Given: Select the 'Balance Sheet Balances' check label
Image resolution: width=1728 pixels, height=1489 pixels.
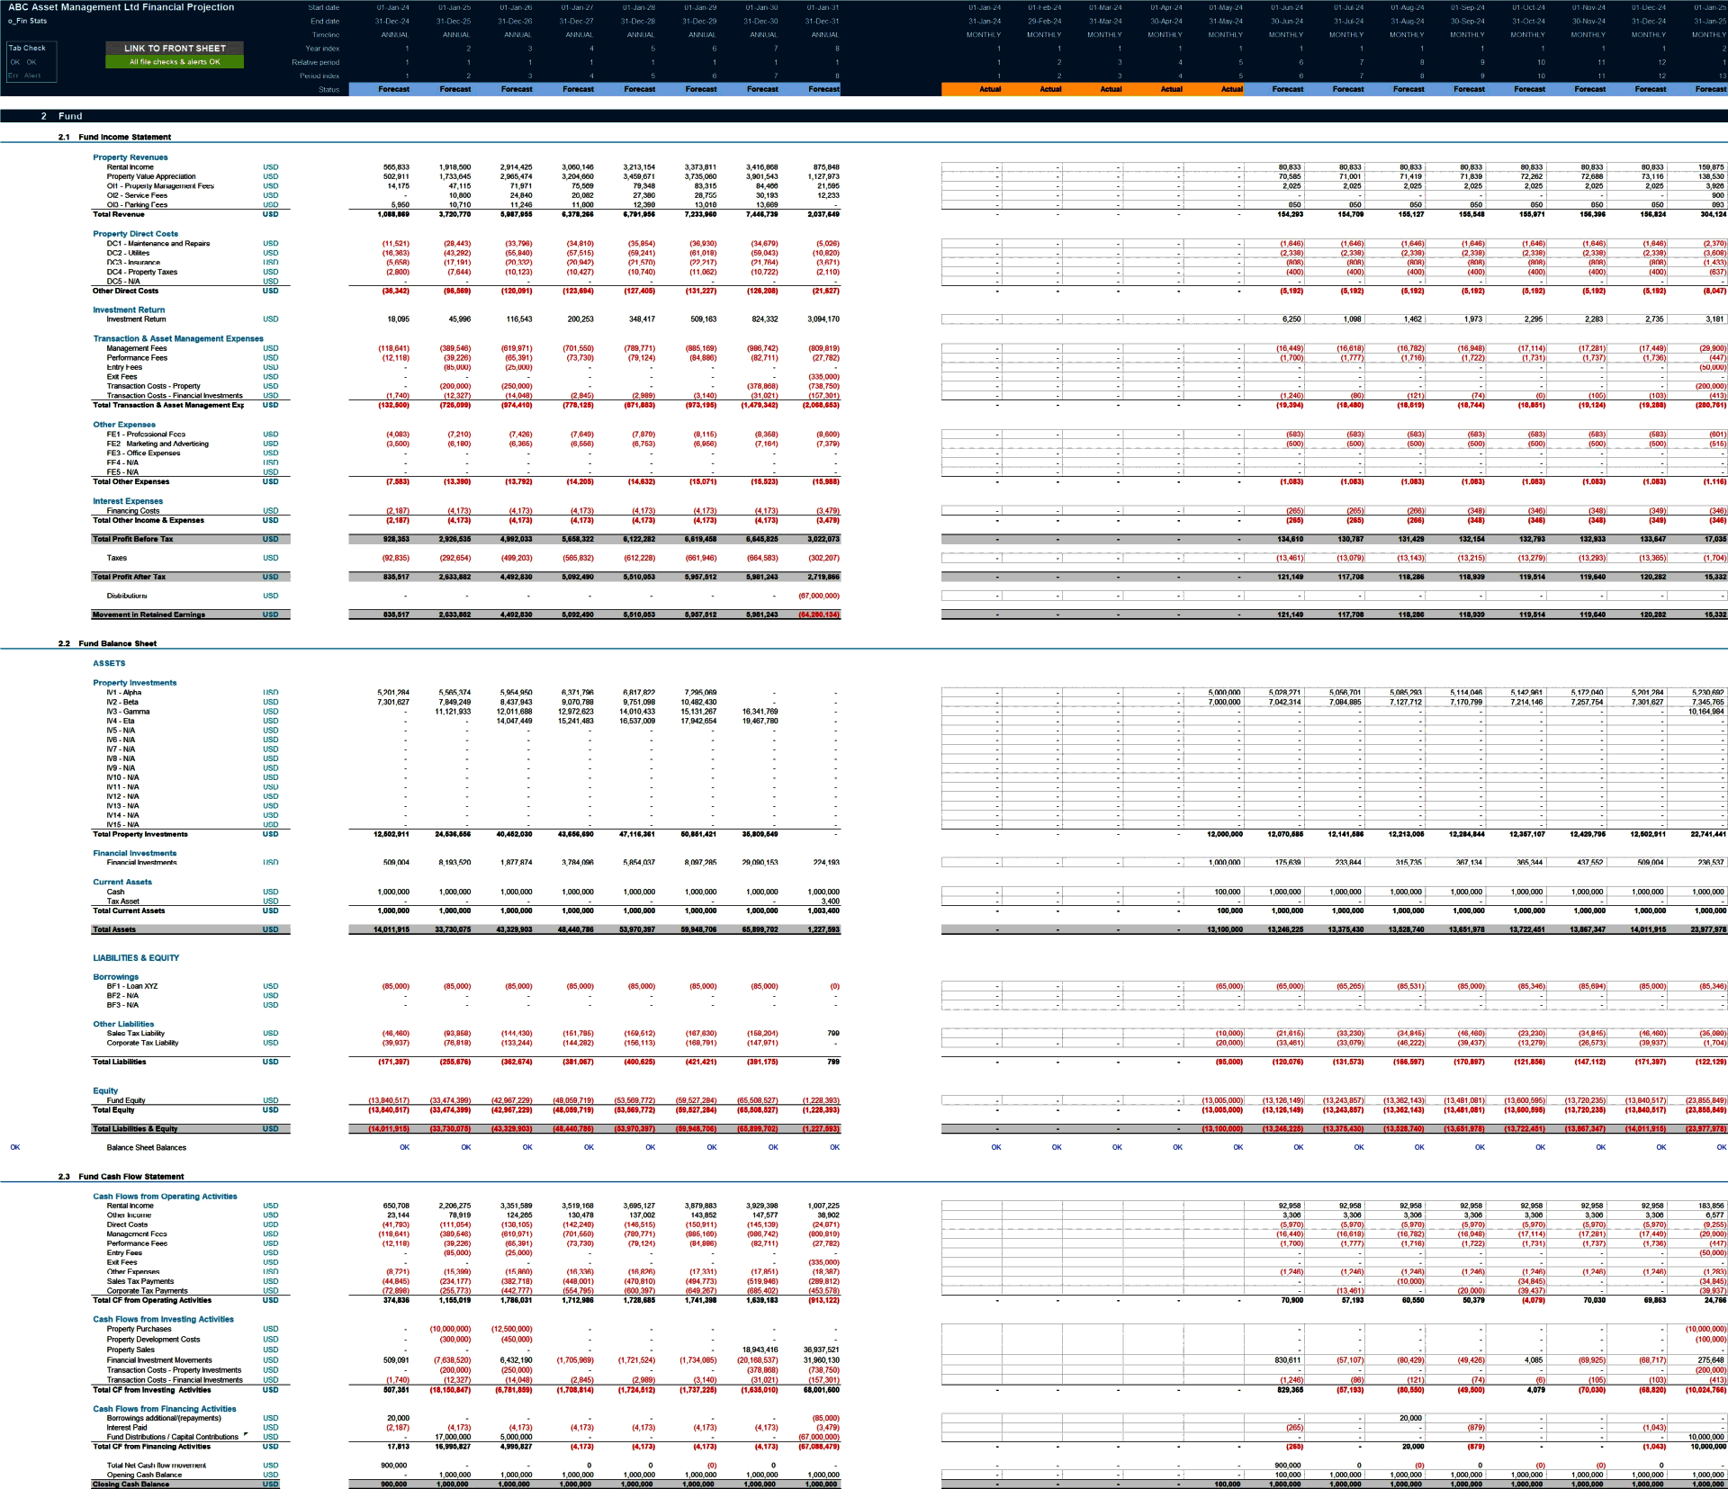Looking at the screenshot, I should (147, 1147).
